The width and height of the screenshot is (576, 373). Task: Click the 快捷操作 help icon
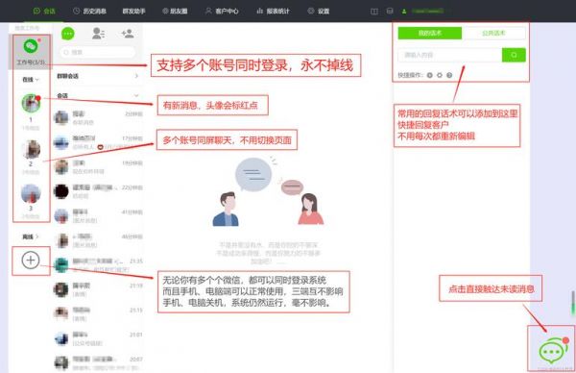[x=449, y=75]
